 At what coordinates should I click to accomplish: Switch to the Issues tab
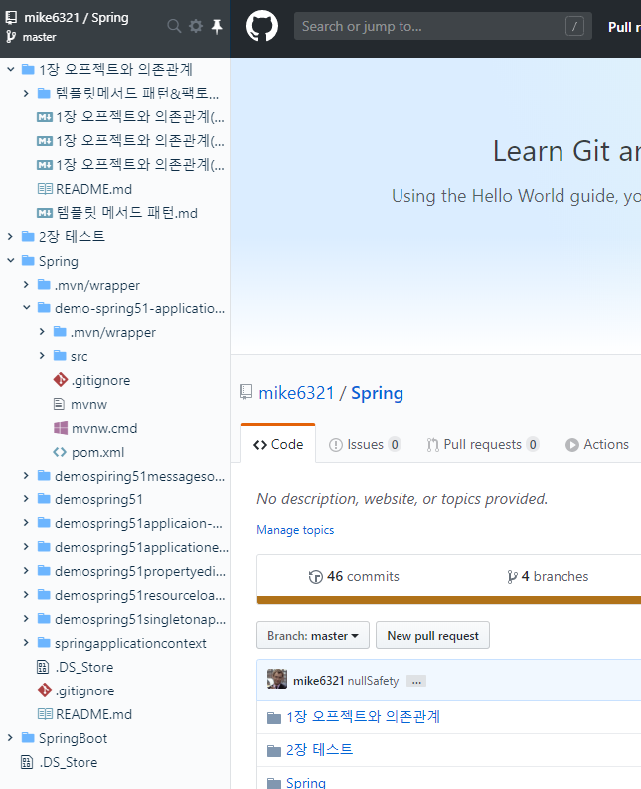pos(365,445)
